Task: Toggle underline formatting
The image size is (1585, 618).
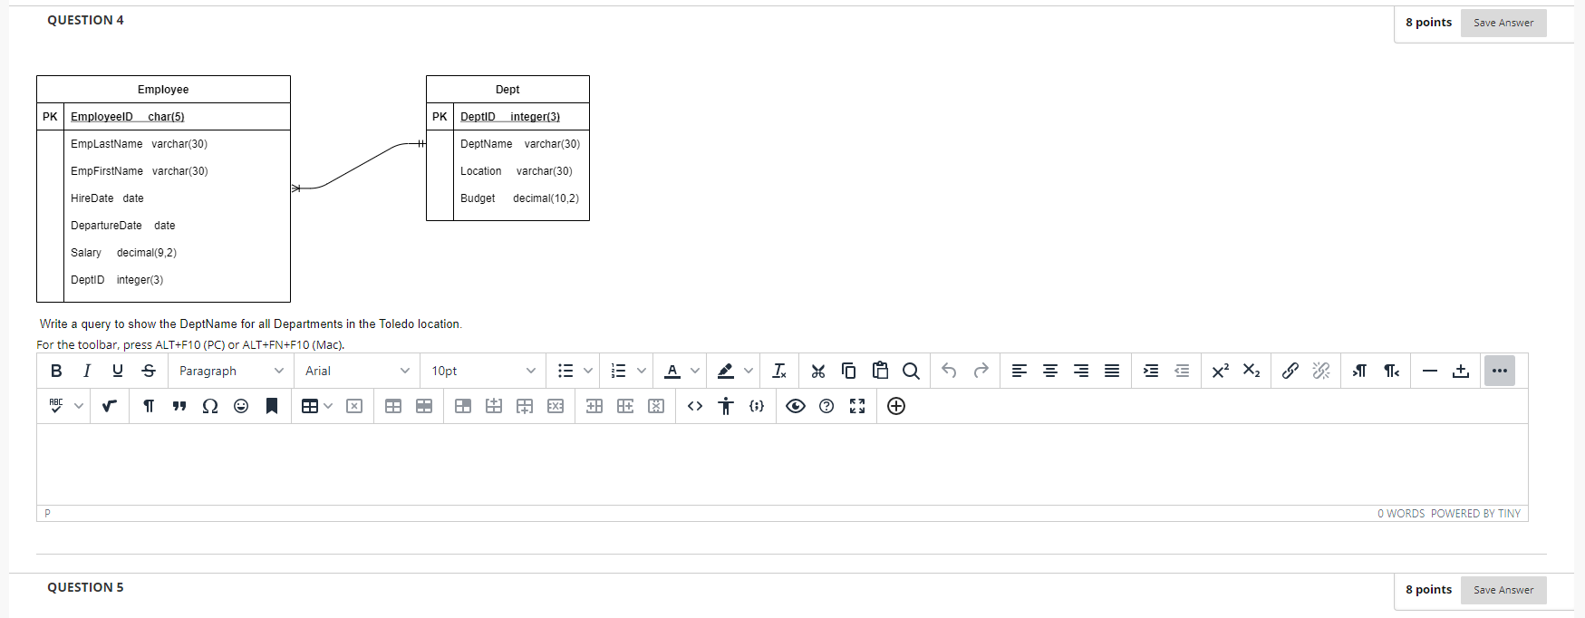Action: tap(118, 371)
